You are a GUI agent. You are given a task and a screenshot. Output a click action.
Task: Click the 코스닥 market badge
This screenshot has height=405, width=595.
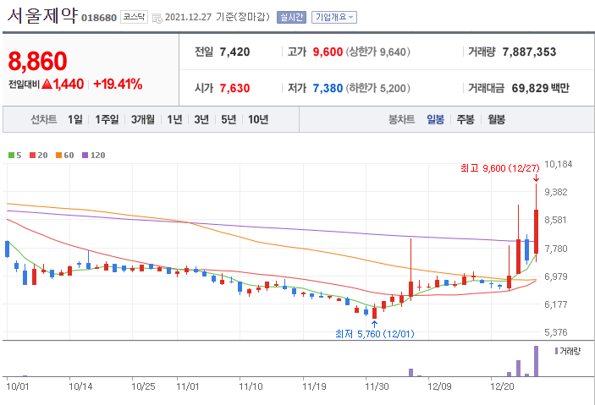[x=134, y=17]
